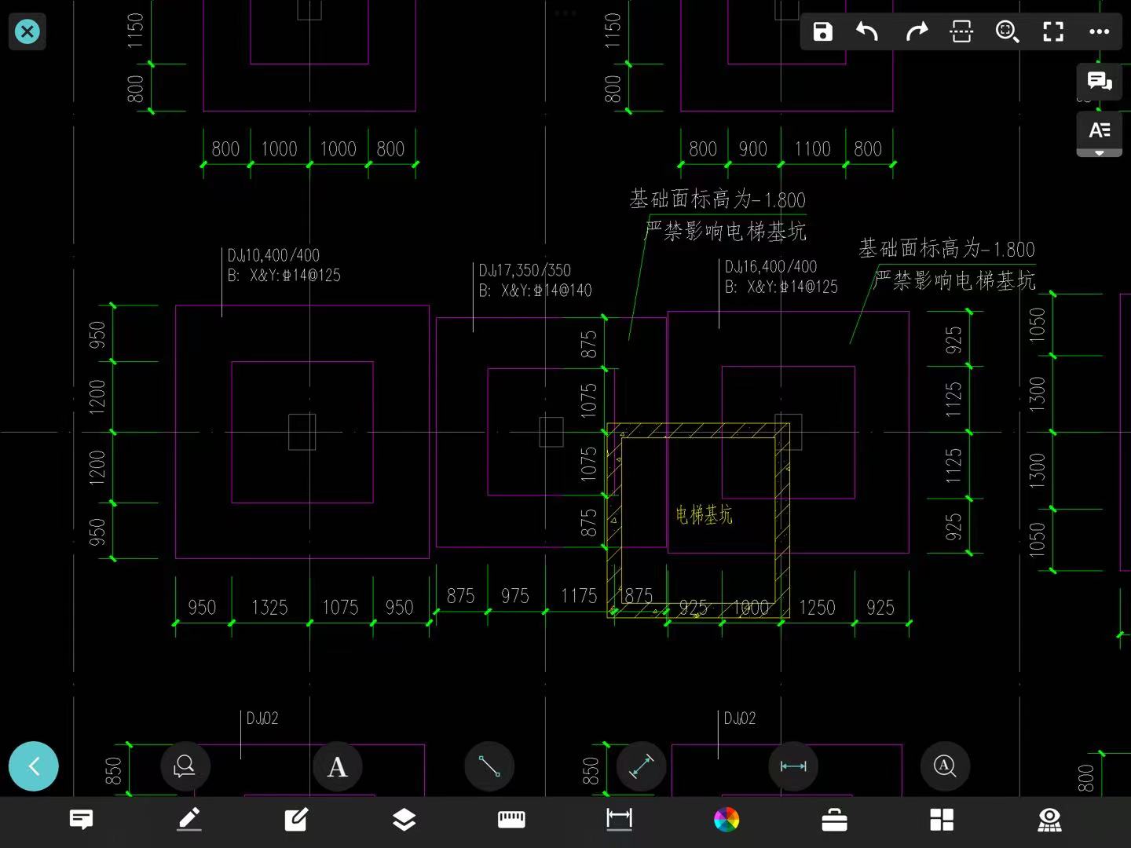Activate the dashed-rectangle capture tool

click(x=961, y=31)
